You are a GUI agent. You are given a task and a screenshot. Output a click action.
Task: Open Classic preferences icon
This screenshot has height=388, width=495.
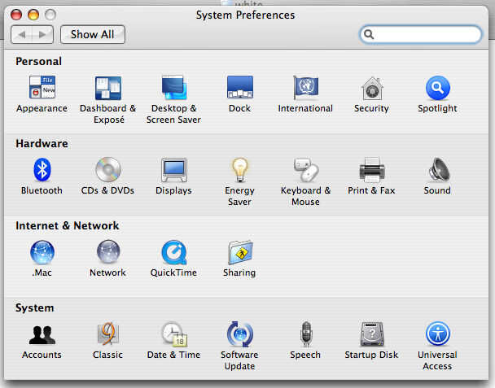108,334
